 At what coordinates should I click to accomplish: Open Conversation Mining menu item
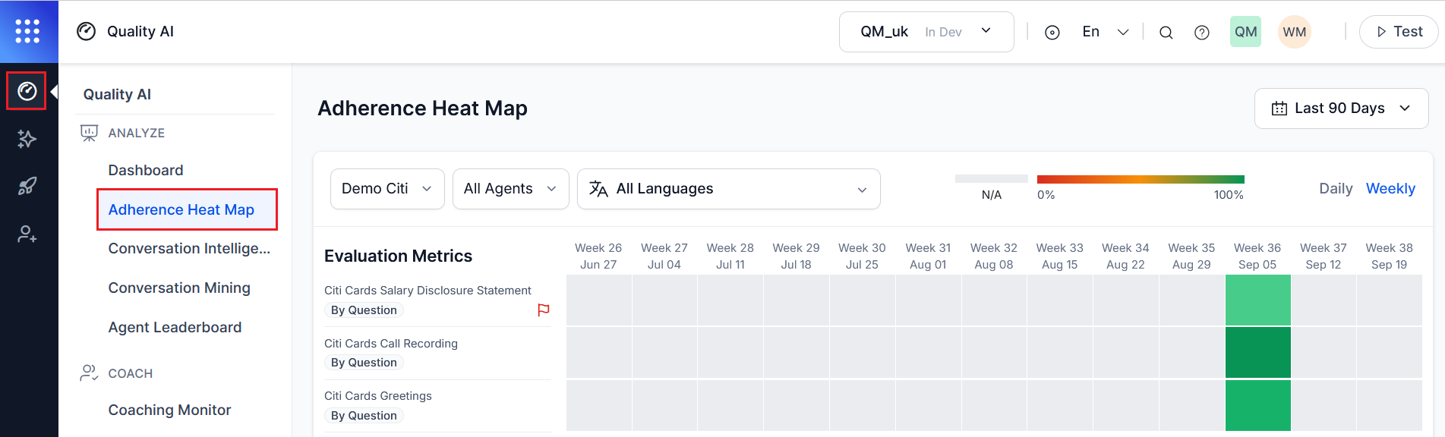click(179, 288)
